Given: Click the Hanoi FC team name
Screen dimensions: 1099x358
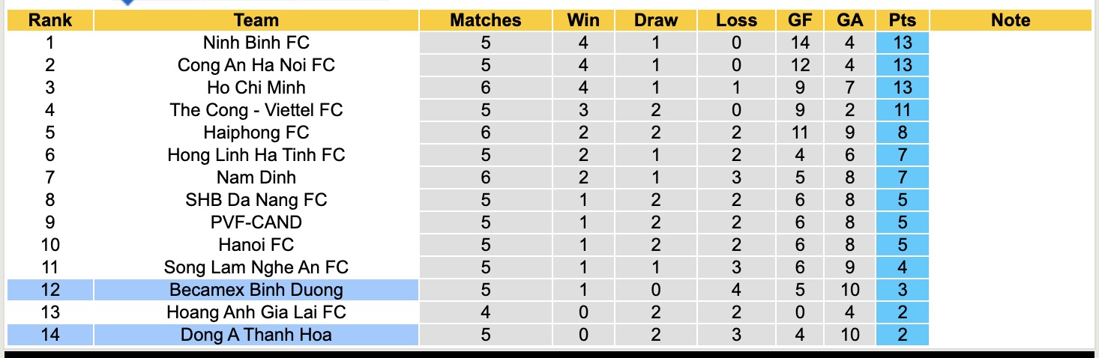Looking at the screenshot, I should point(256,245).
